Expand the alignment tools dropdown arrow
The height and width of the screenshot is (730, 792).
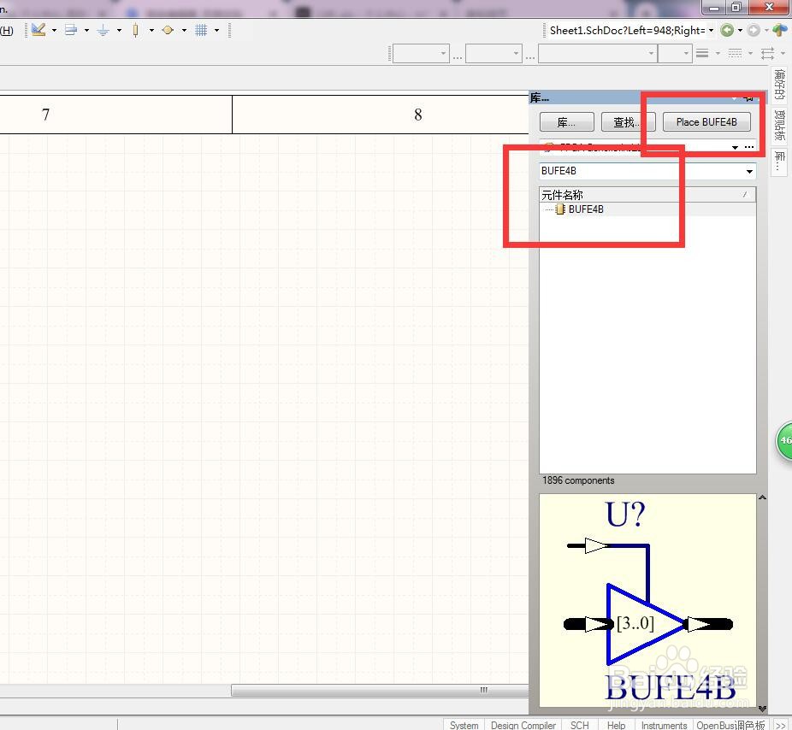click(x=87, y=31)
